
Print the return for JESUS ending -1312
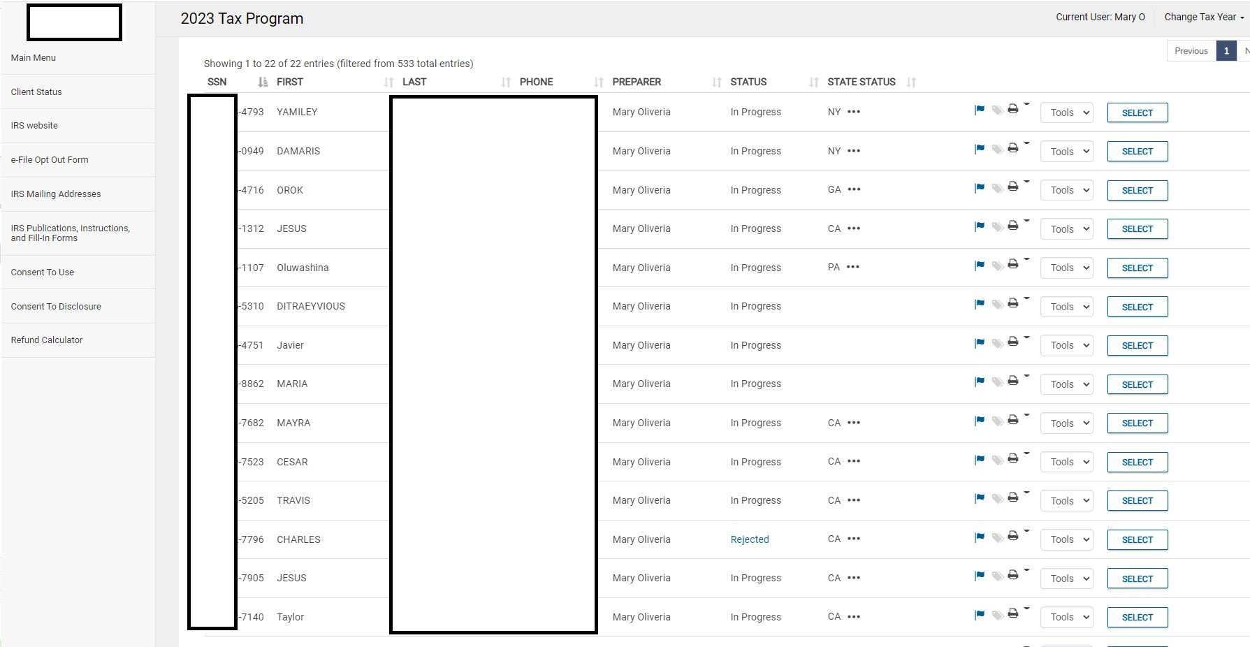point(1013,226)
